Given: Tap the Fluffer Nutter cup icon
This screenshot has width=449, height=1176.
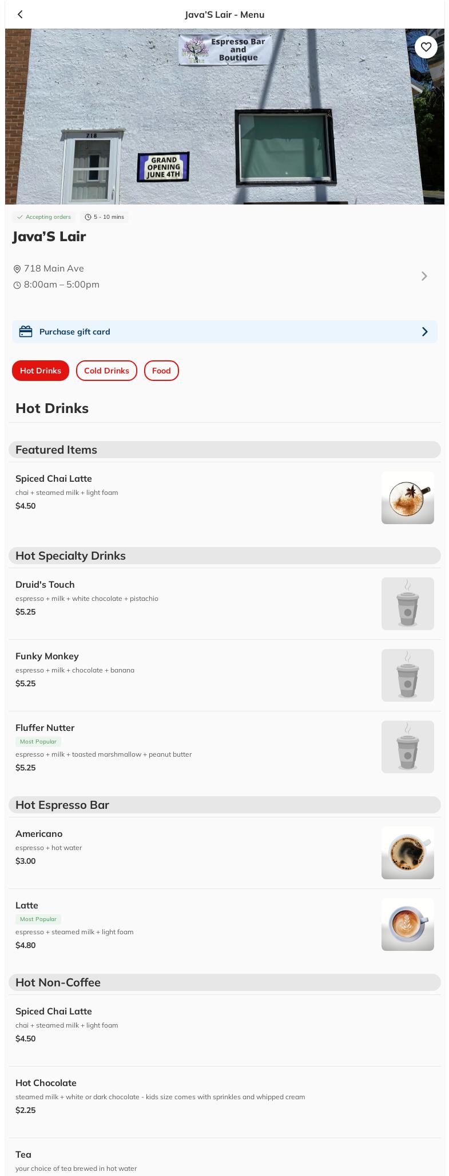Looking at the screenshot, I should pyautogui.click(x=407, y=747).
